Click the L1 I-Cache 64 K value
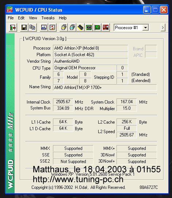 [x=63, y=122]
